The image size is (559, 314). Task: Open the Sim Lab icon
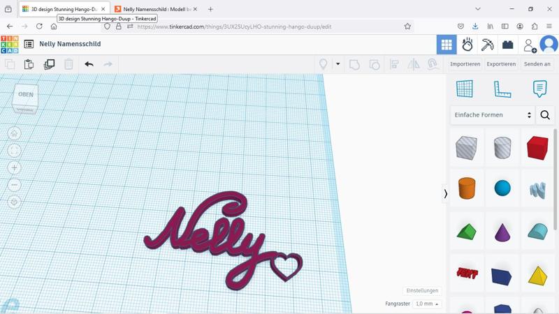click(x=467, y=45)
